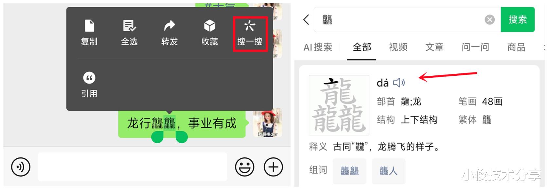Tap the chat message input field

coord(133,167)
